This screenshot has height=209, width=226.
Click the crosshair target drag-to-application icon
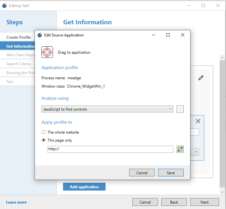tap(47, 52)
